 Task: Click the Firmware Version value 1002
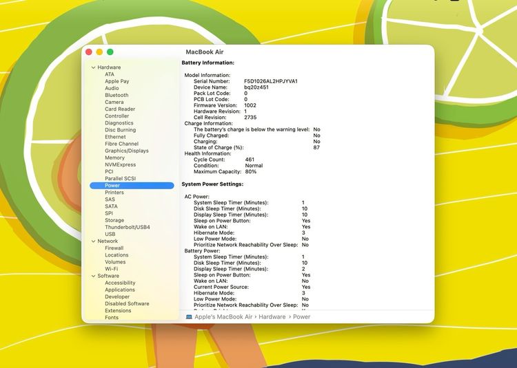point(250,105)
